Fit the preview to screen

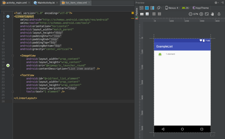pyautogui.click(x=207, y=14)
